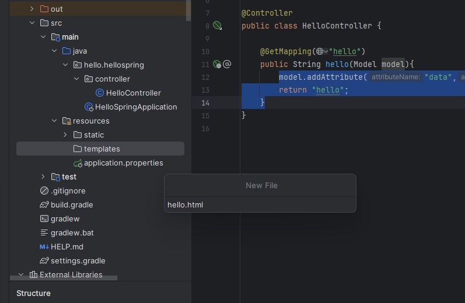Click the .gitignore file icon
Screen dimensions: 465x303
(x=44, y=191)
